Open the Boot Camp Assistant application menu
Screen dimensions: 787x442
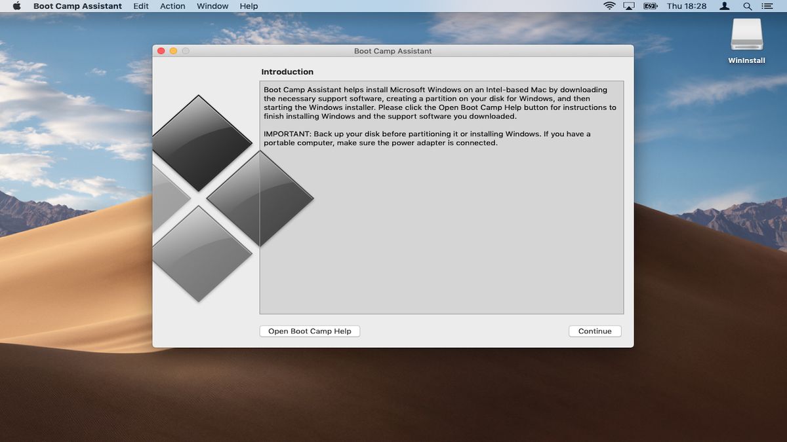77,6
